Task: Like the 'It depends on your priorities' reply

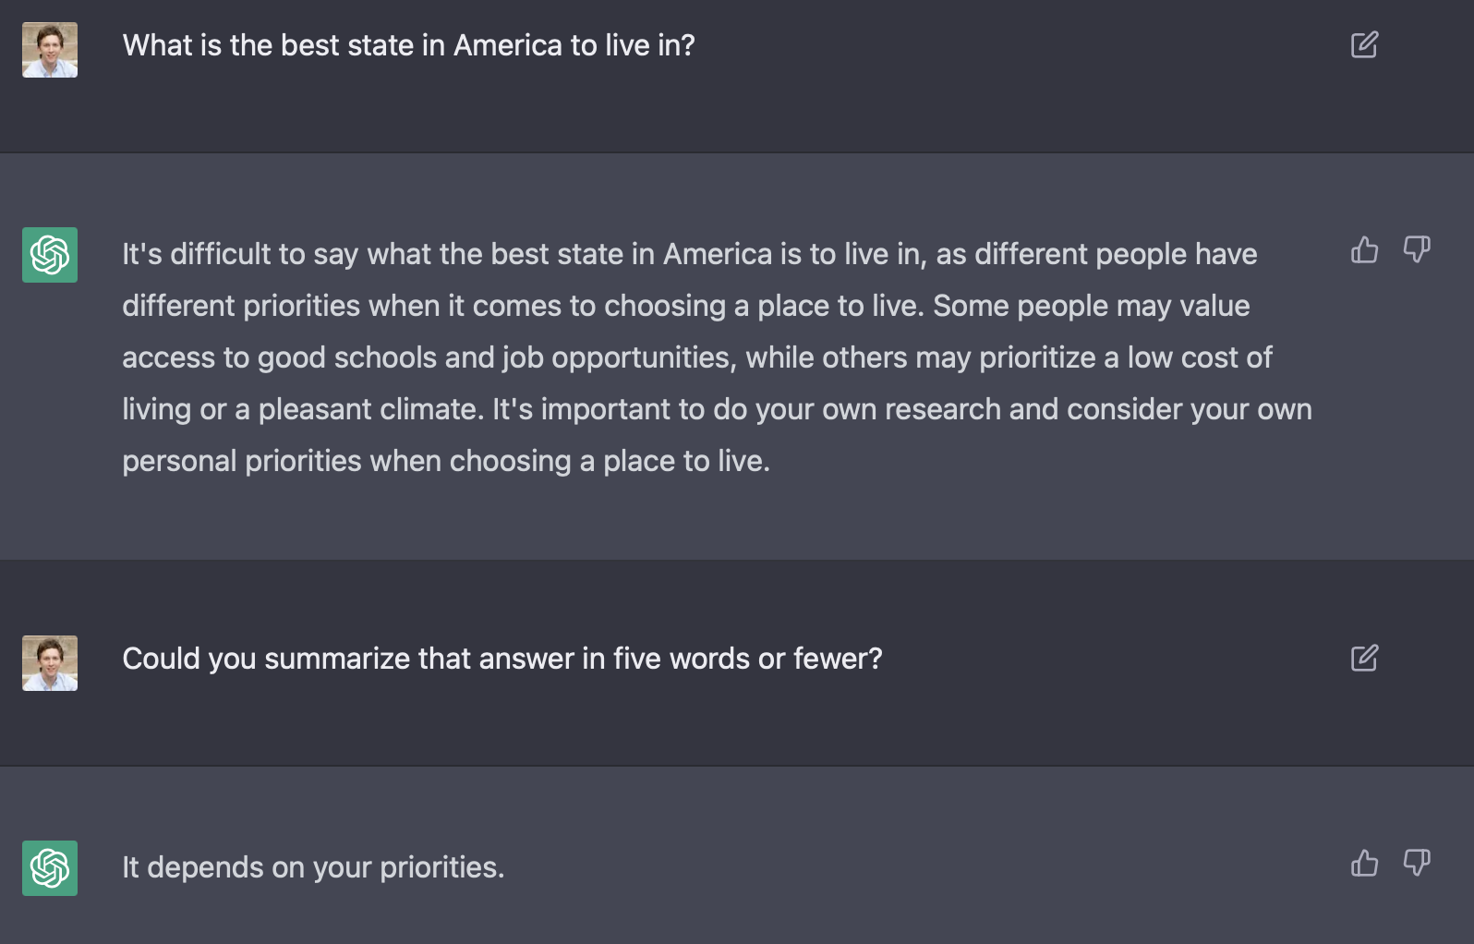Action: point(1364,863)
